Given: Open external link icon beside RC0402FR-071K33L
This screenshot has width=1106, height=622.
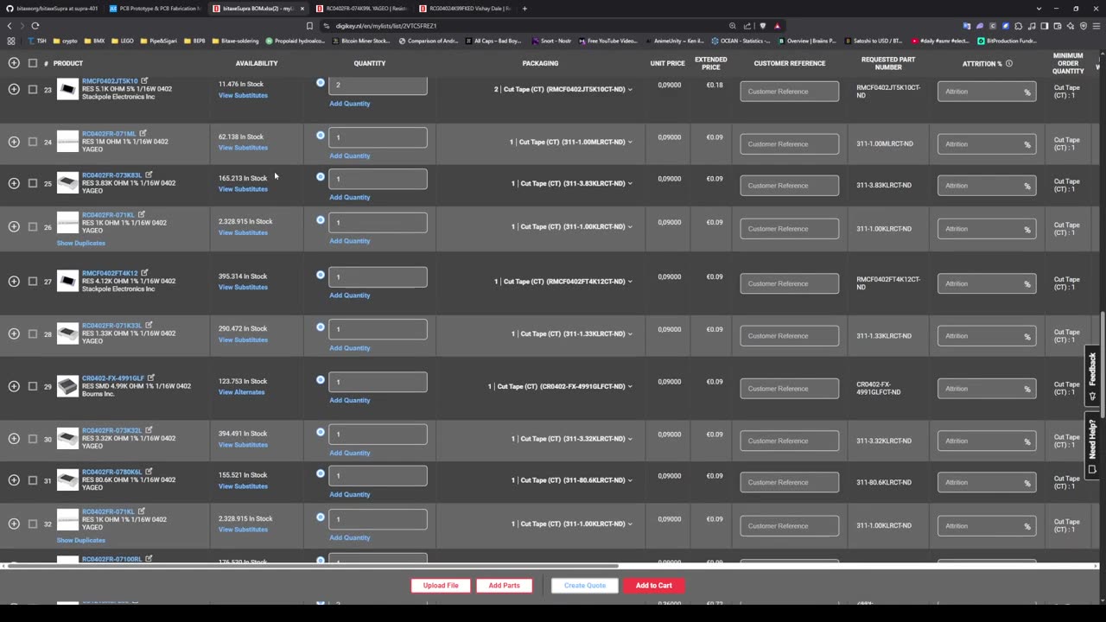Looking at the screenshot, I should click(149, 325).
